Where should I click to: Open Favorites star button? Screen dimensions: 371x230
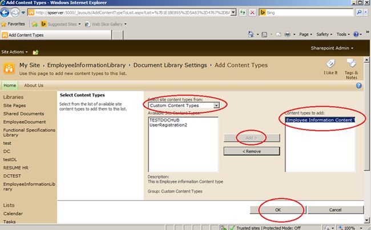click(13, 24)
